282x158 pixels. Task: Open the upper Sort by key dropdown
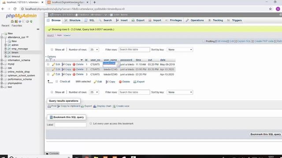[x=180, y=50]
